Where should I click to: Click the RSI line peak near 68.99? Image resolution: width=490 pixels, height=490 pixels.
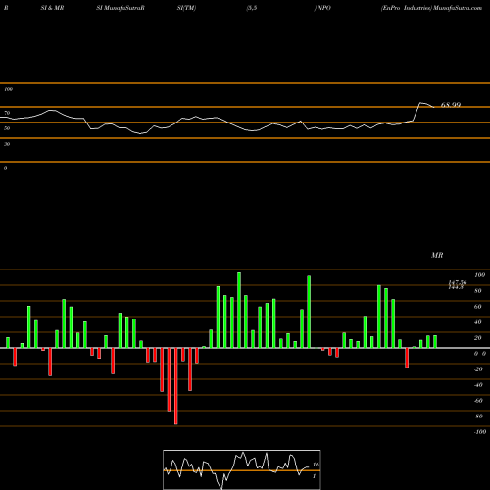421,103
